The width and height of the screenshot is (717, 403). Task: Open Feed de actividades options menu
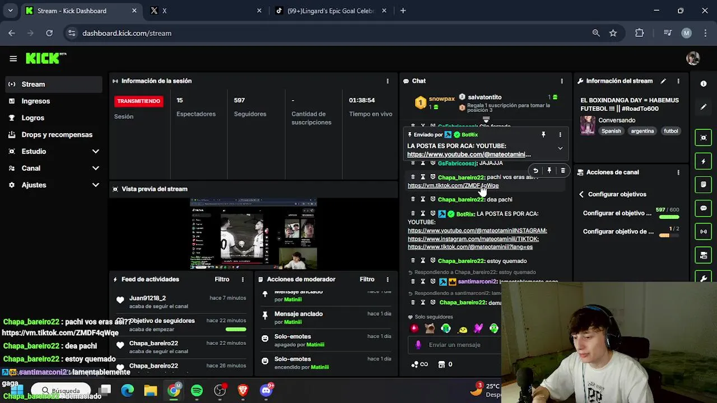pos(243,279)
